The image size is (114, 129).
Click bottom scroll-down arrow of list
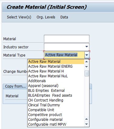coord(86,124)
